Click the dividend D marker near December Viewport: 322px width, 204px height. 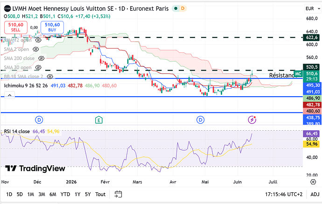pyautogui.click(x=39, y=120)
